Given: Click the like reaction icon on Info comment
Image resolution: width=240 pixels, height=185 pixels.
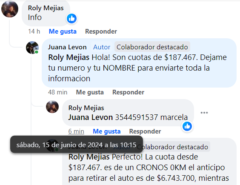Looking at the screenshot, I should point(71,19).
